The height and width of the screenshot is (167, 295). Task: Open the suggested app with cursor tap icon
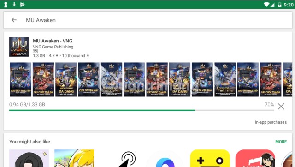[x=127, y=159]
